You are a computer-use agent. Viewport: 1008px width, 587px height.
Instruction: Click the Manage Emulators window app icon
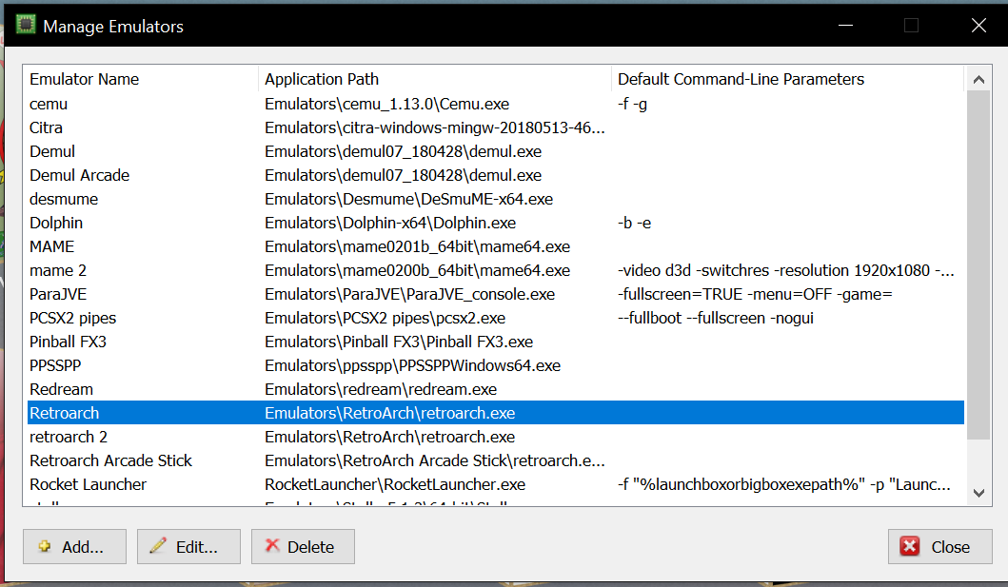[25, 25]
